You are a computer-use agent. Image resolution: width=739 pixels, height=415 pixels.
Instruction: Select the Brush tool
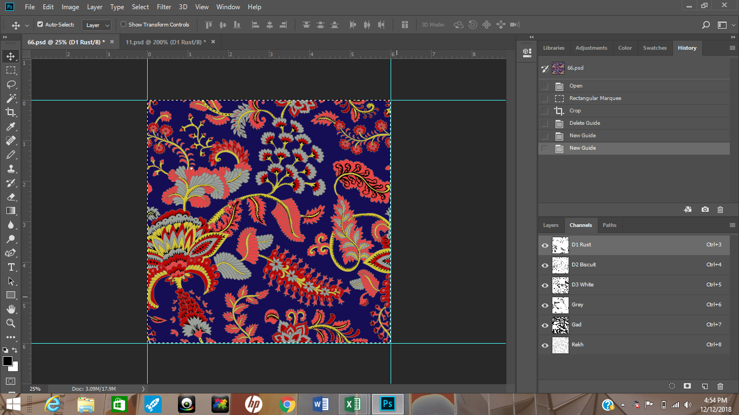(11, 155)
